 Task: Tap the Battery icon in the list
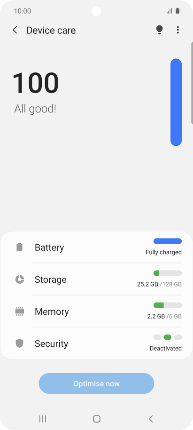19,247
